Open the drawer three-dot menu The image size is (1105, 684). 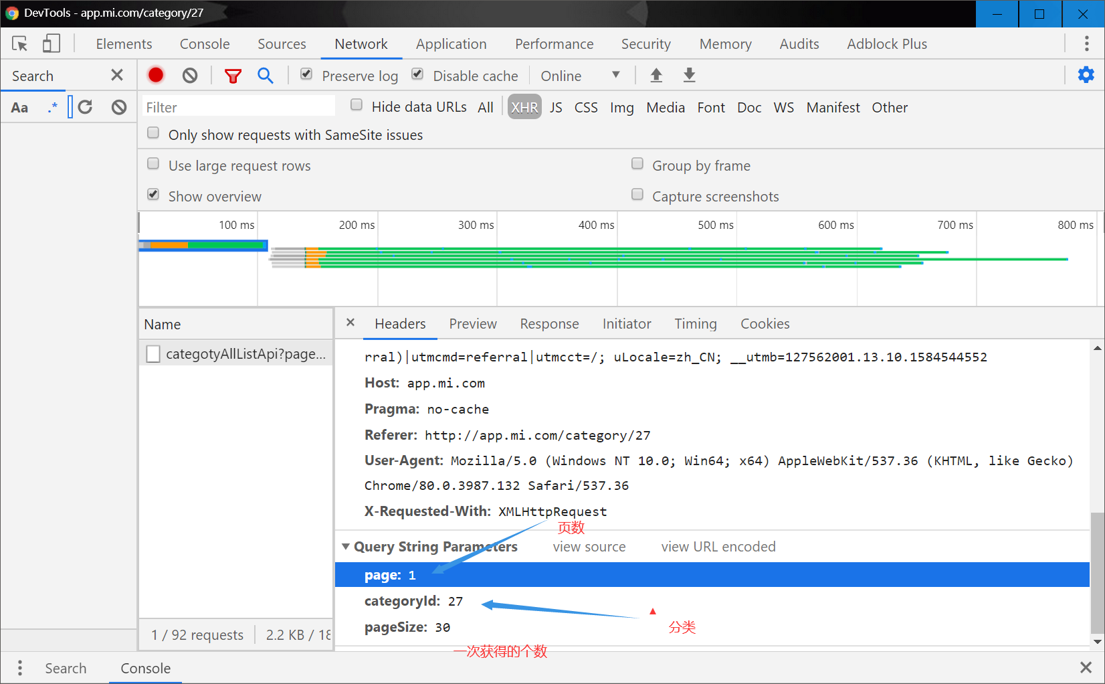20,668
